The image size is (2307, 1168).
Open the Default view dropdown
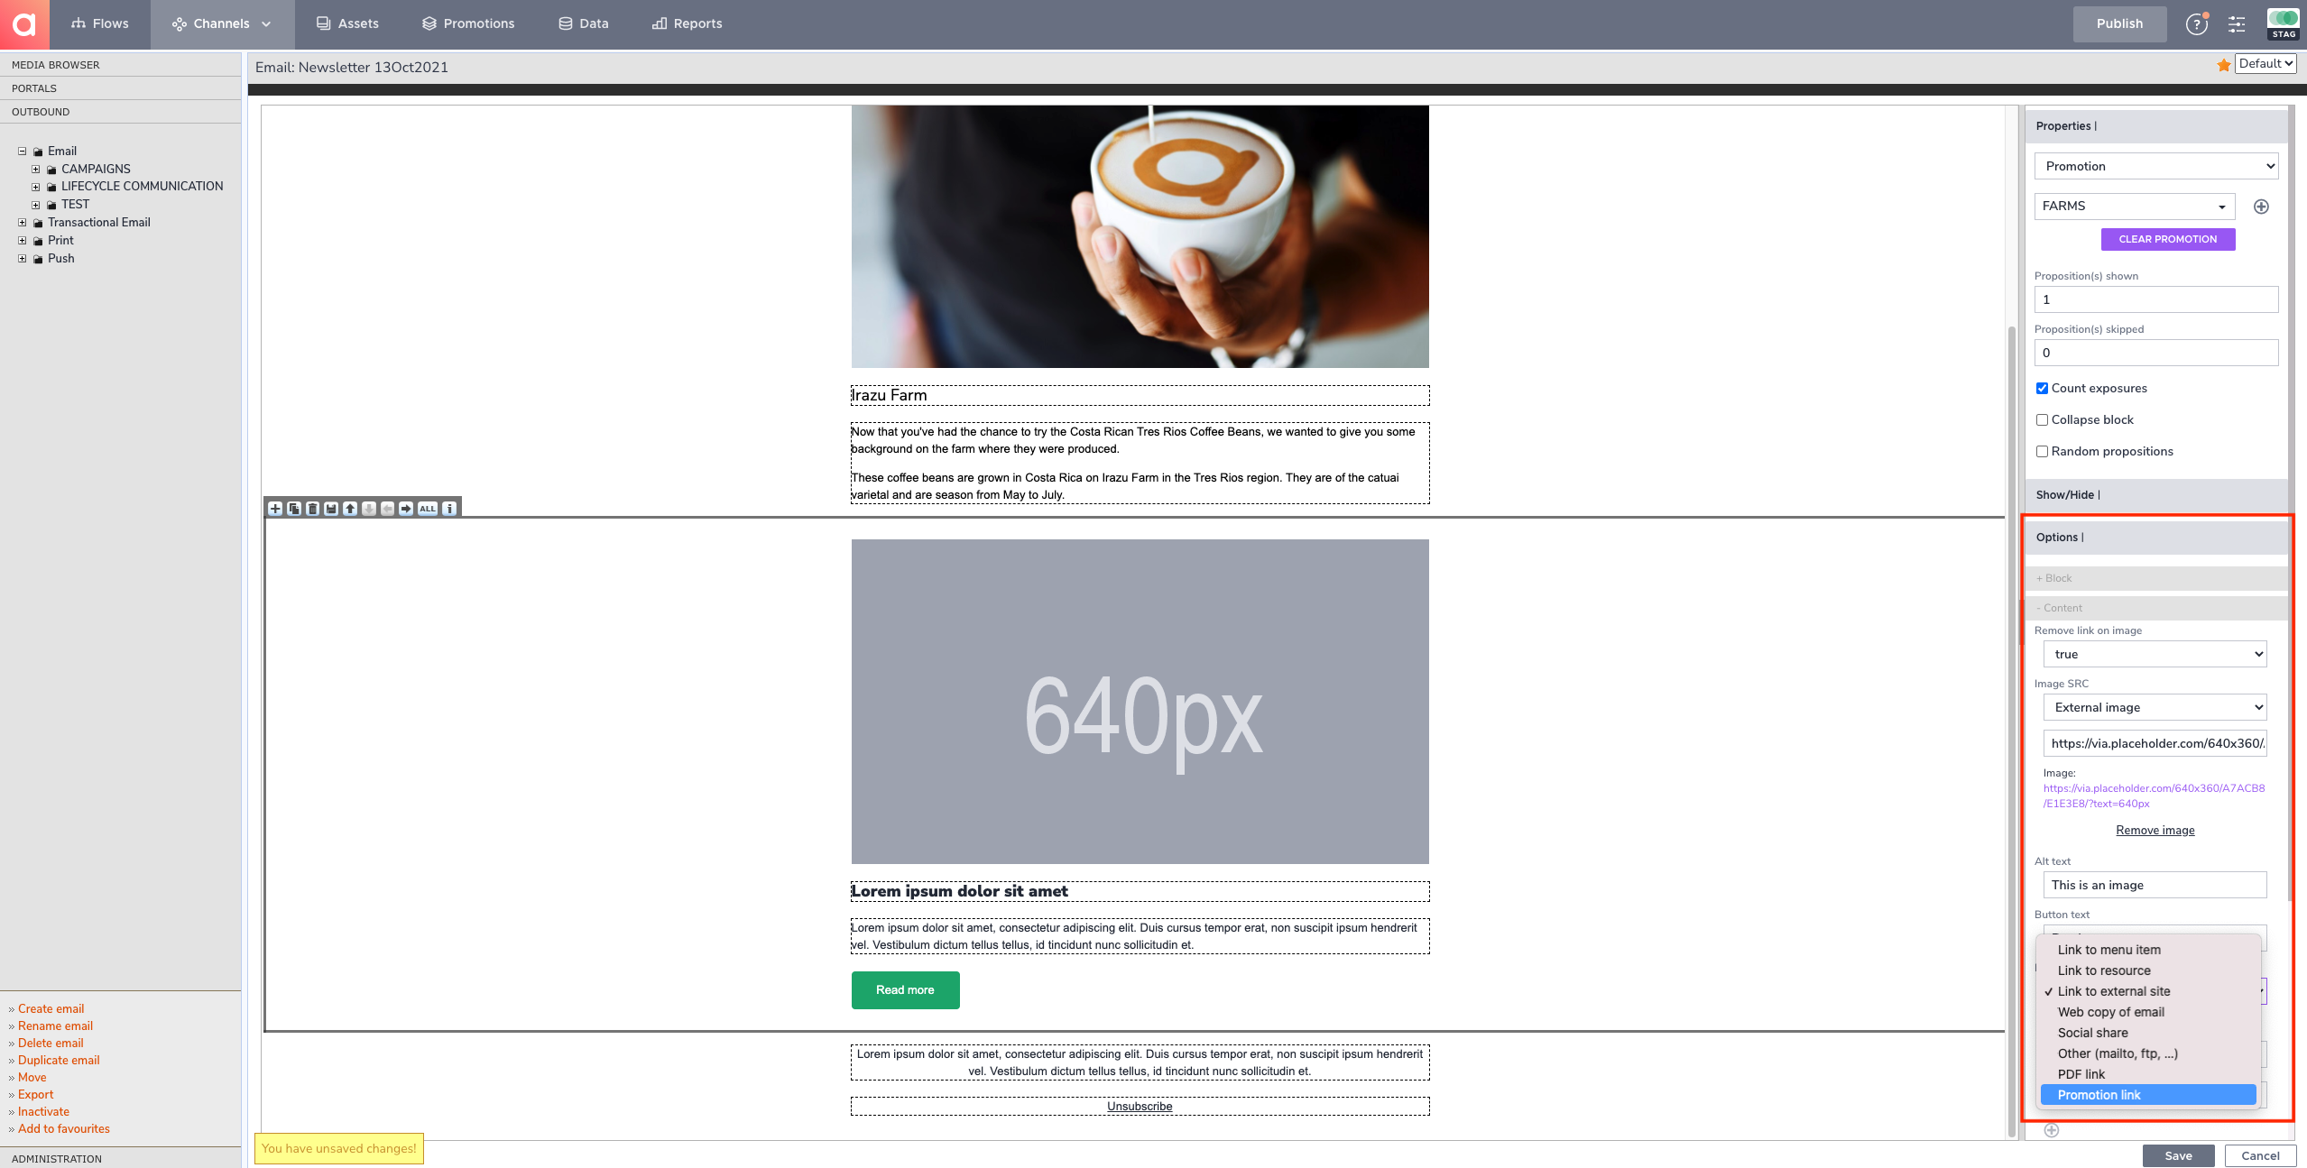click(x=2266, y=63)
